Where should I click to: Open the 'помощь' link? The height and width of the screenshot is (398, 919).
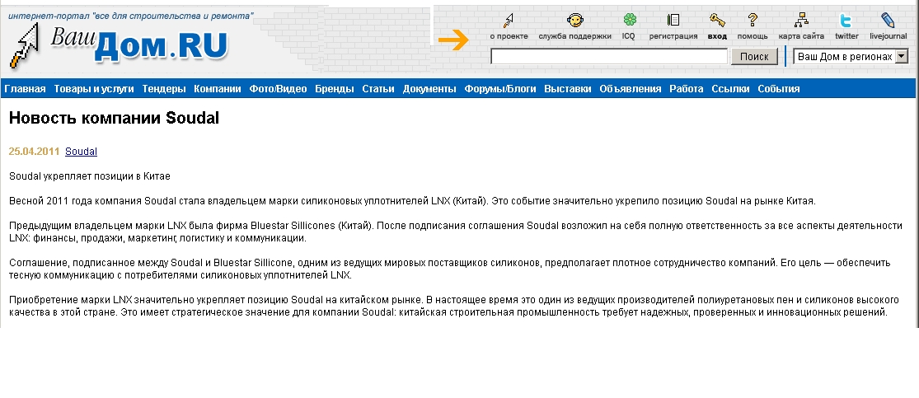[753, 36]
